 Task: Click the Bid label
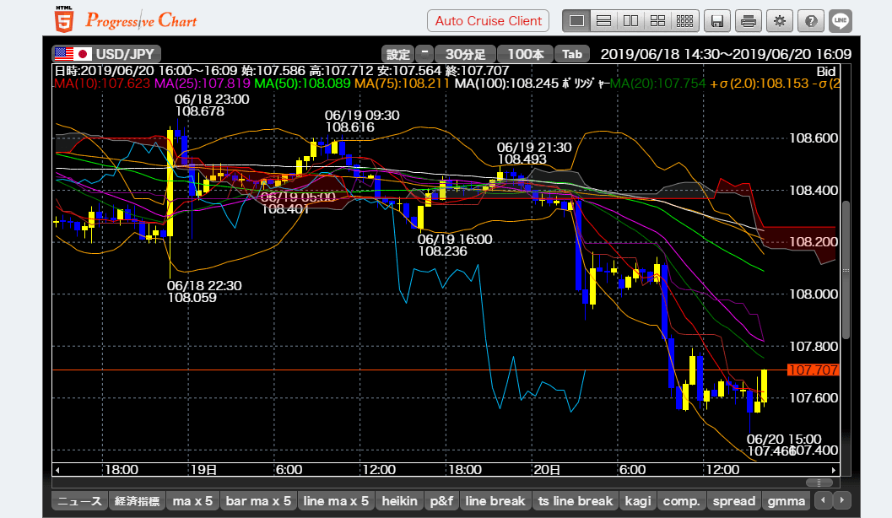(826, 71)
